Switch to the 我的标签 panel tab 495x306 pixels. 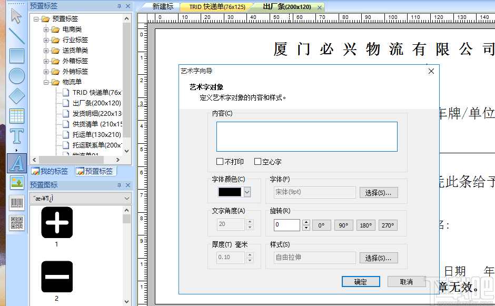(x=49, y=171)
